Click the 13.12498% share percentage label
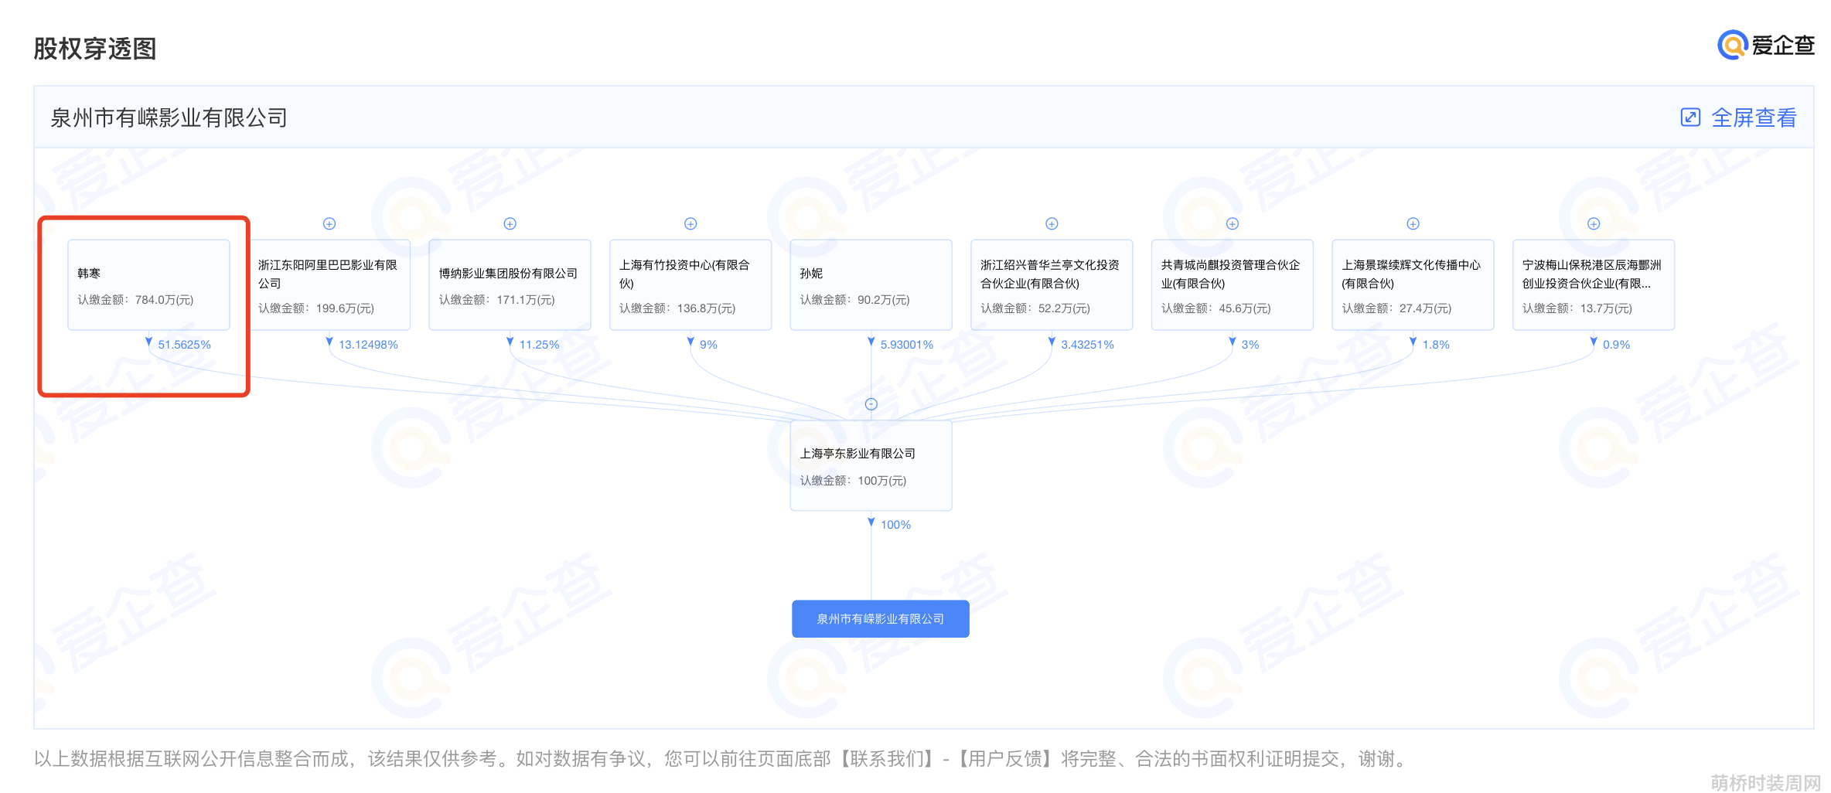Image resolution: width=1831 pixels, height=793 pixels. point(368,345)
